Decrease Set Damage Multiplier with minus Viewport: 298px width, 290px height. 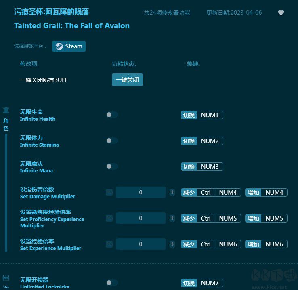point(109,192)
